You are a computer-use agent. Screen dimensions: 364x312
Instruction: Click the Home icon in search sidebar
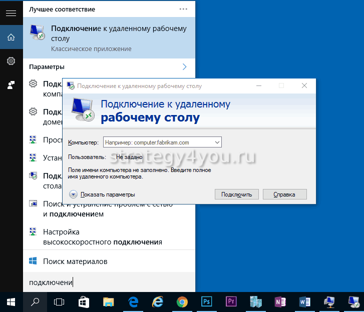click(11, 37)
